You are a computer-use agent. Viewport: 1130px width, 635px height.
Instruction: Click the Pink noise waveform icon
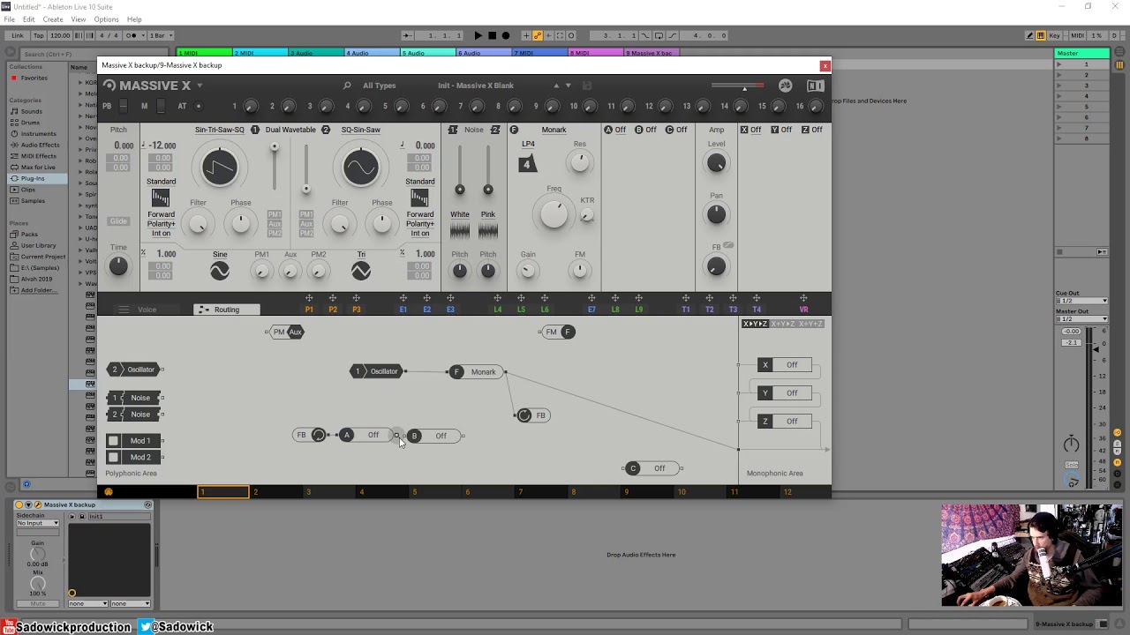488,230
